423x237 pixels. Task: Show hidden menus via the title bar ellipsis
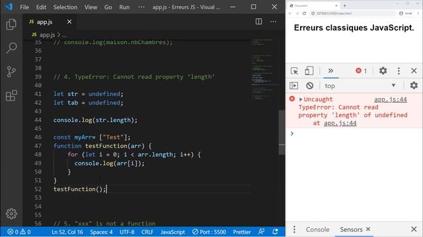[141, 7]
